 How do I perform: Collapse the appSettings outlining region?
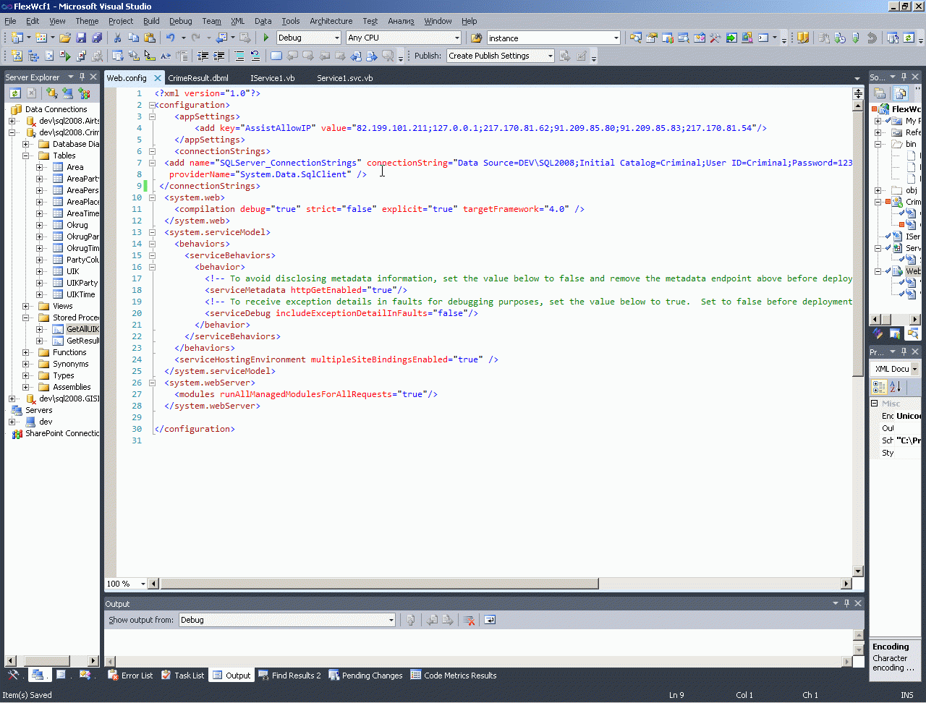(153, 116)
